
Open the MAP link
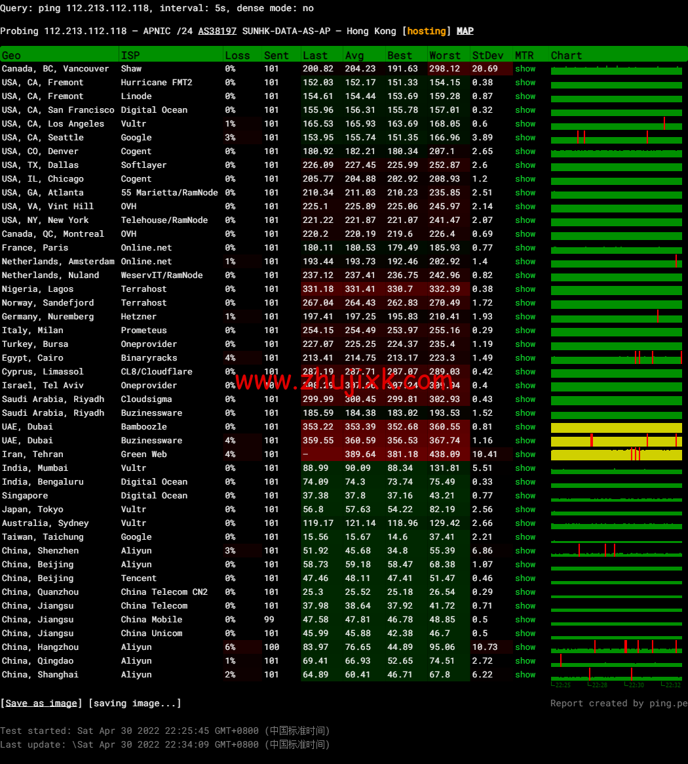tap(465, 31)
